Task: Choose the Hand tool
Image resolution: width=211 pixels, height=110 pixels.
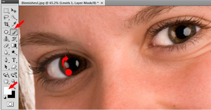Action: (6, 81)
